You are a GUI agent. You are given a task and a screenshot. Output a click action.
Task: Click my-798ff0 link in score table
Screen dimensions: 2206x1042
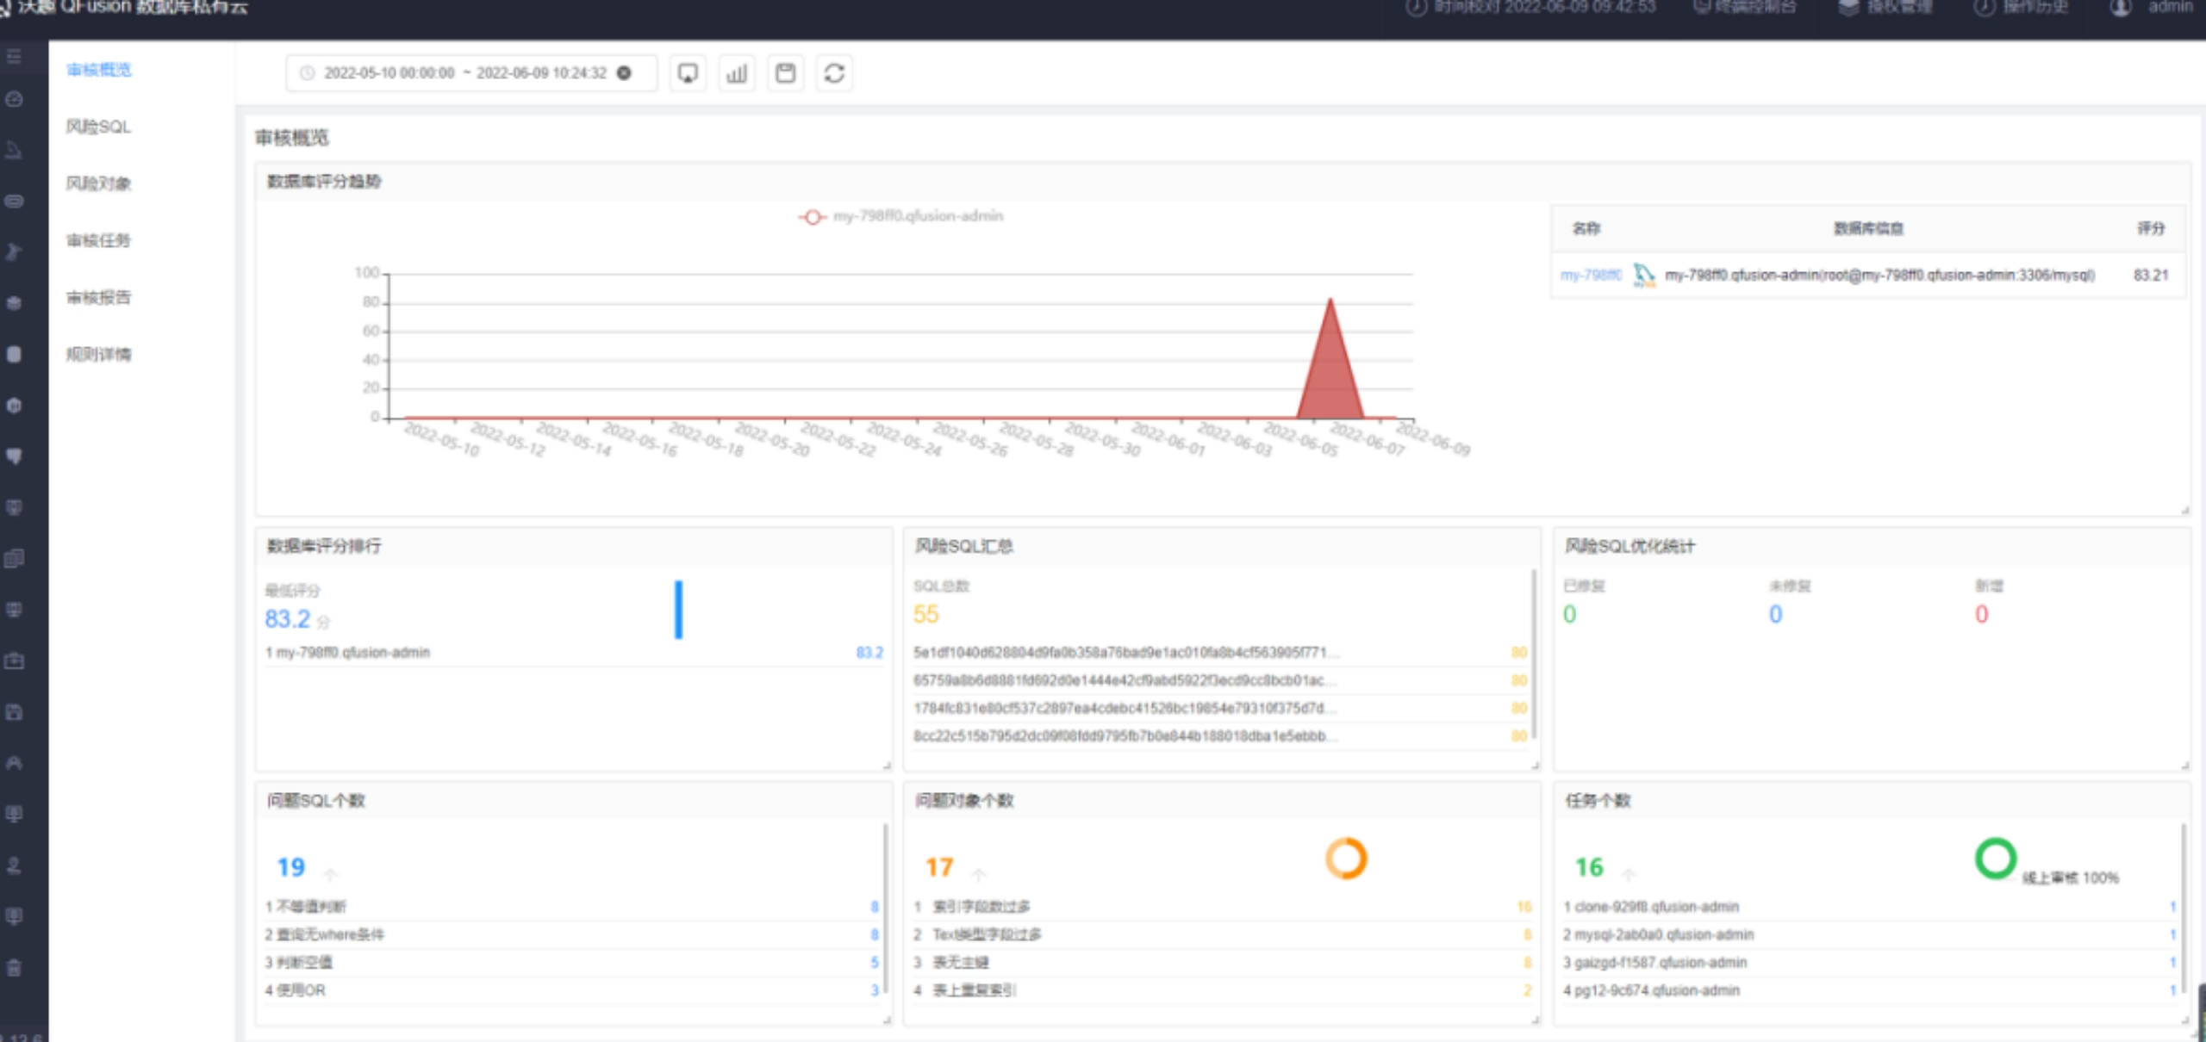1590,276
